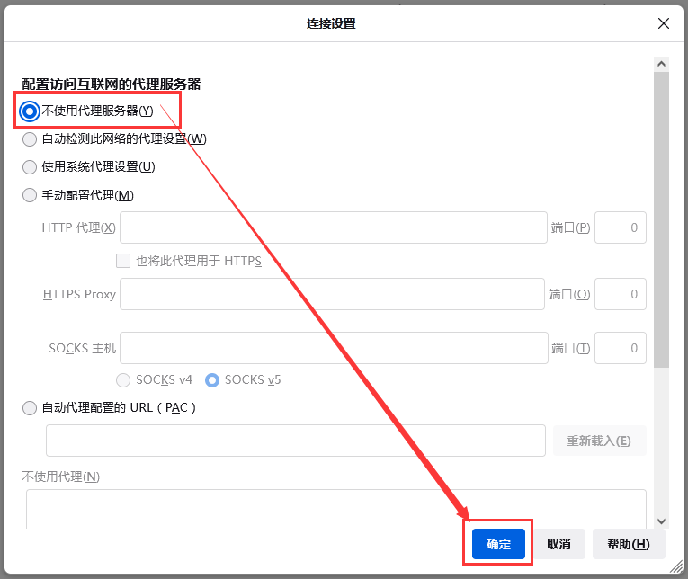Click the HTTP proxy 端口(P) field
Image resolution: width=688 pixels, height=579 pixels.
pos(620,227)
